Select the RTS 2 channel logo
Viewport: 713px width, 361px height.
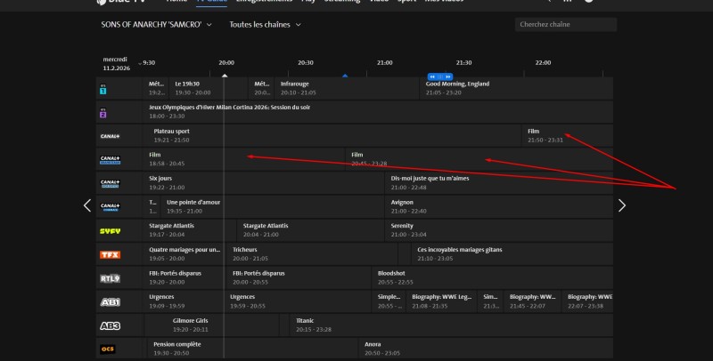[103, 113]
